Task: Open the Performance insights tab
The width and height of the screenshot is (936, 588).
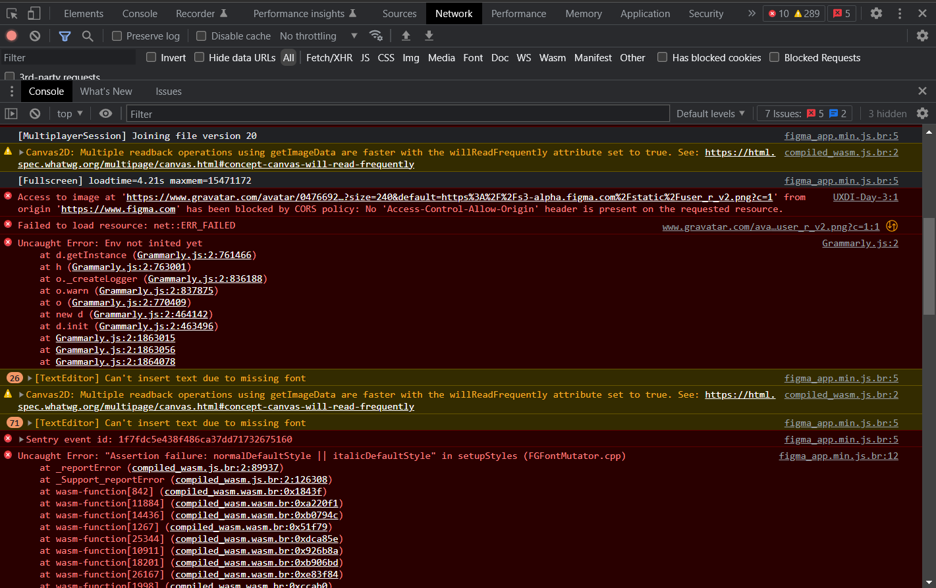Action: 304,13
